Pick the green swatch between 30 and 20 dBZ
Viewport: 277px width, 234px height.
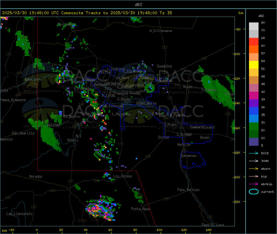[x=254, y=126]
